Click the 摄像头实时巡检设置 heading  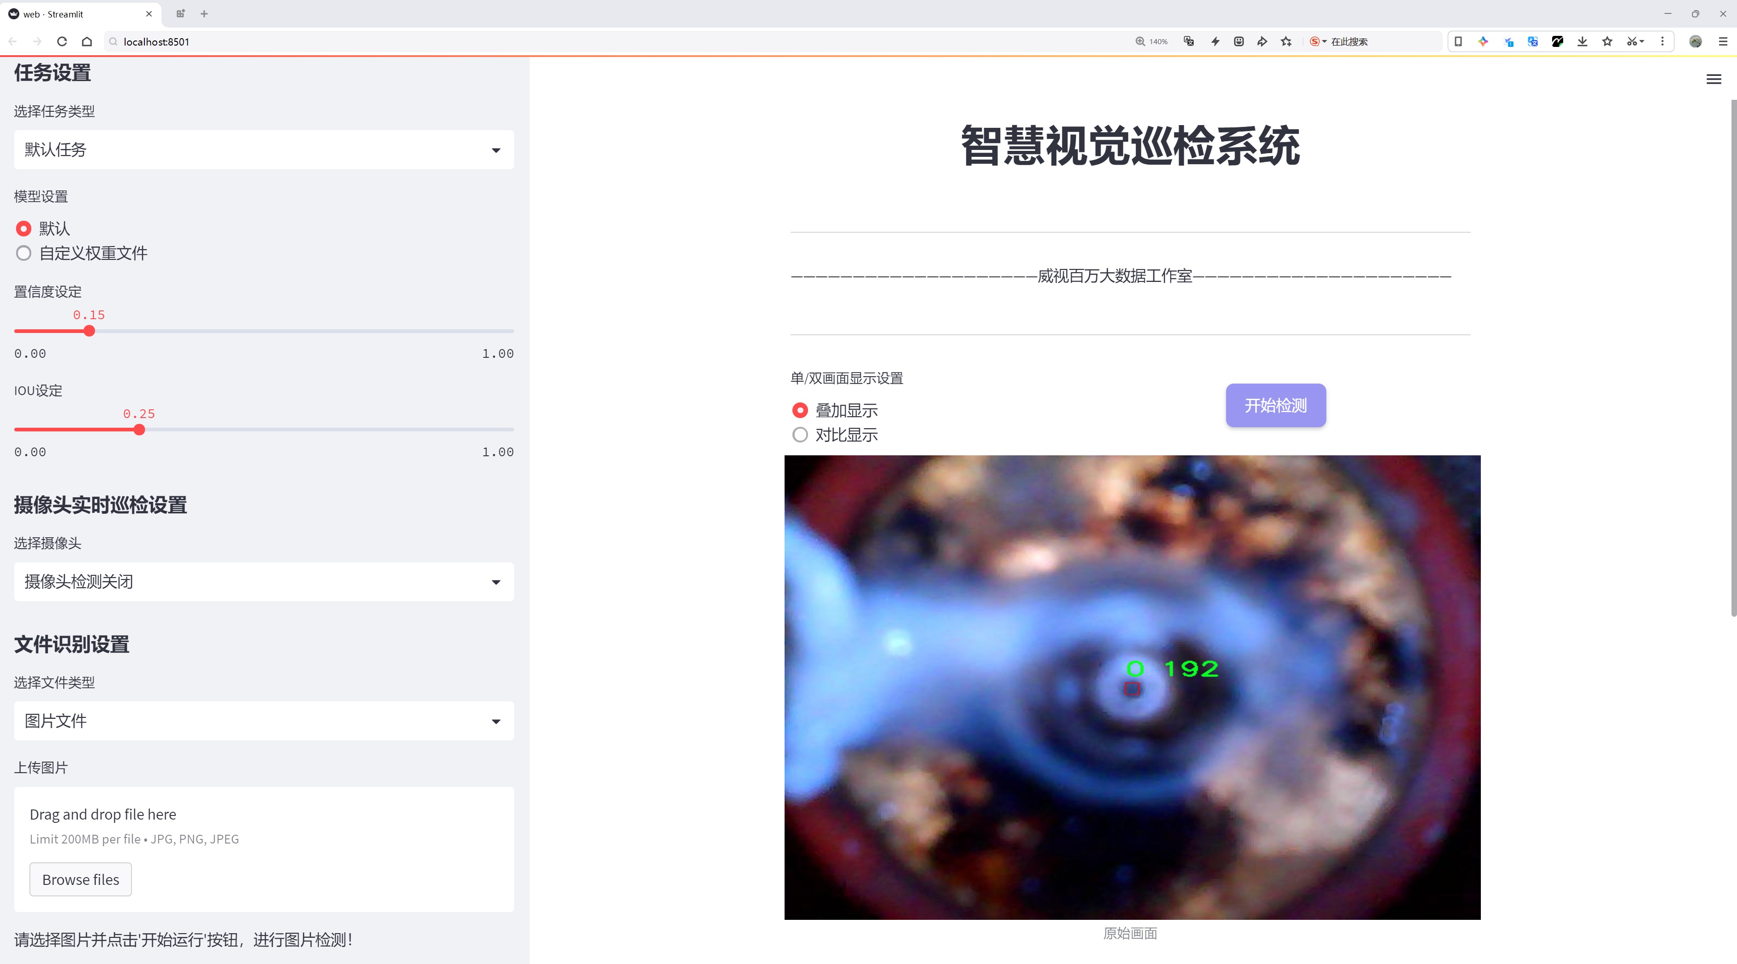click(100, 505)
